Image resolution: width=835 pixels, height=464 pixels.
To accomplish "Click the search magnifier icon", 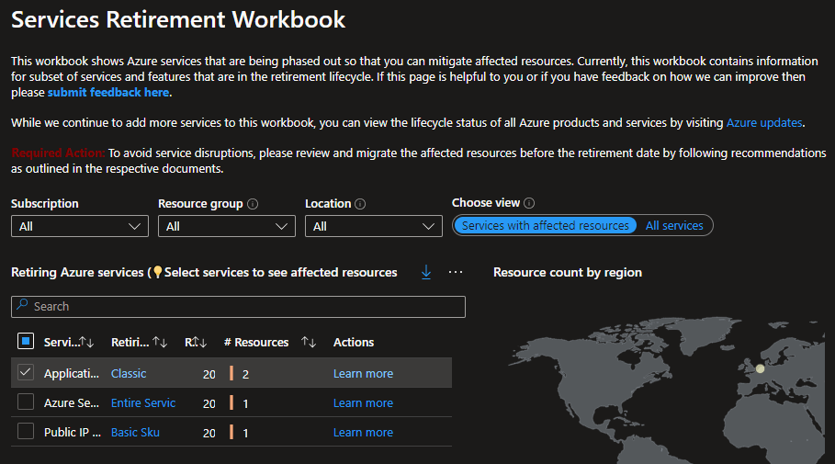I will click(22, 305).
